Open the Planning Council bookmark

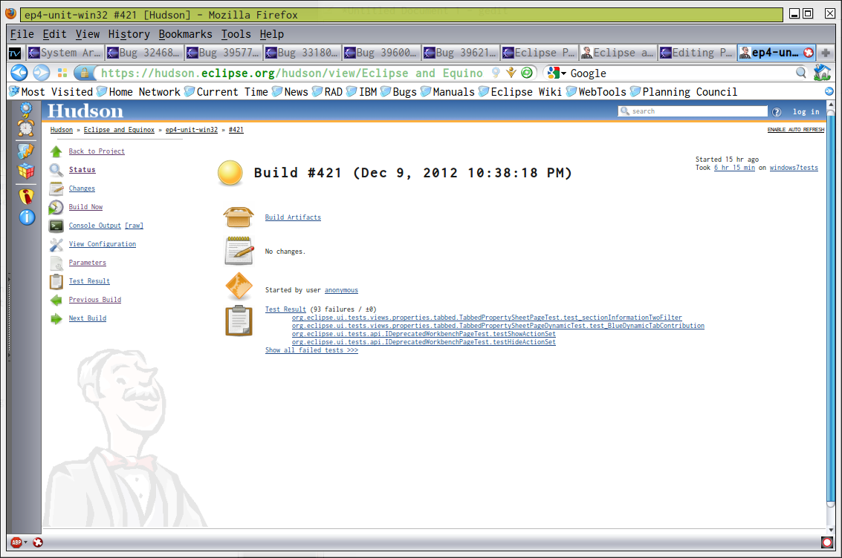tap(684, 92)
